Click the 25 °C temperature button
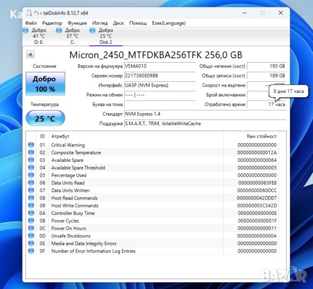Viewport: 313px width, 289px height. pos(45,118)
